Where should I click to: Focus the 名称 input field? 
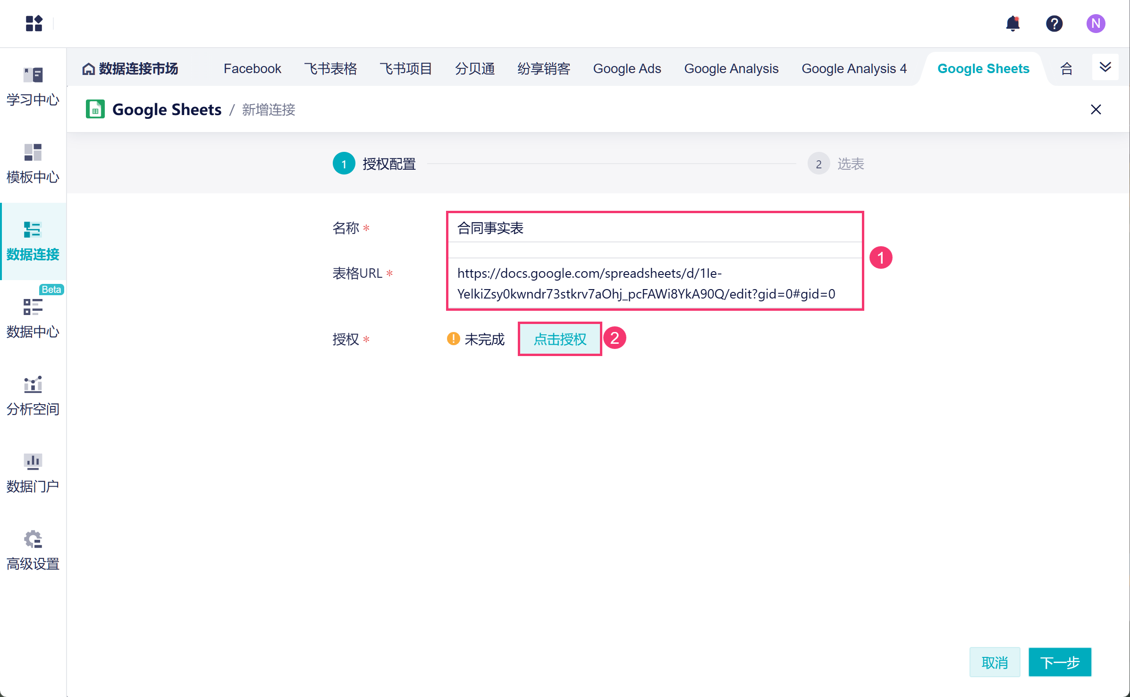(x=655, y=228)
